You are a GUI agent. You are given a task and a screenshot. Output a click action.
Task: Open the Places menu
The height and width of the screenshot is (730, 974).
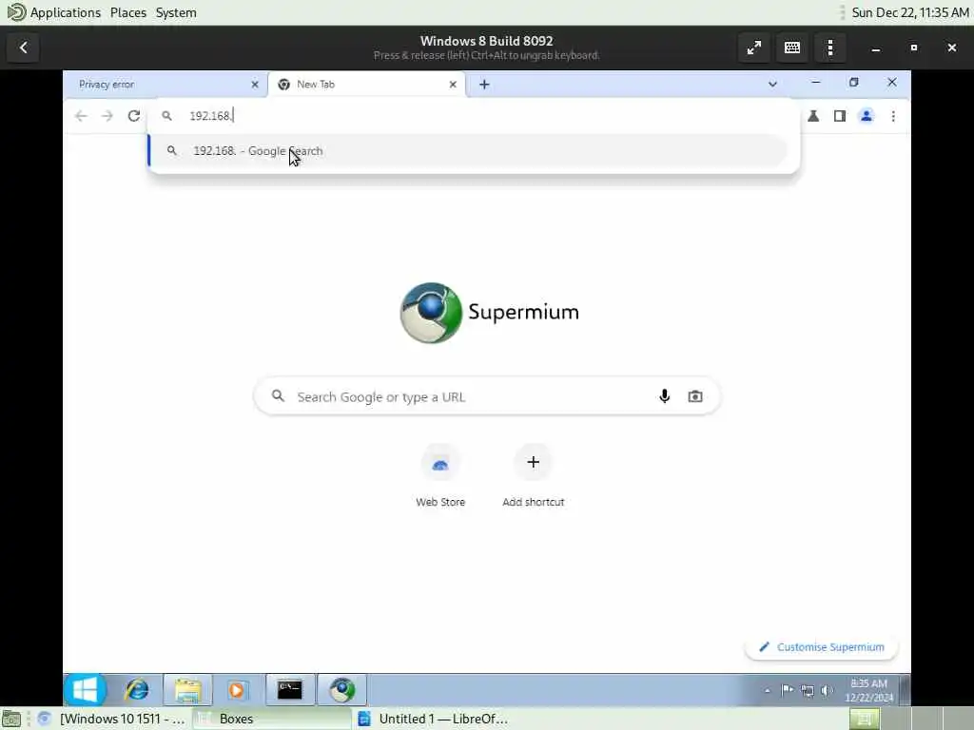point(128,12)
